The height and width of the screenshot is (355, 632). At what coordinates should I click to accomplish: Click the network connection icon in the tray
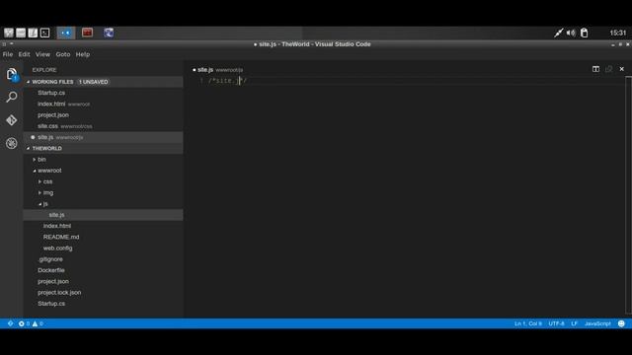558,33
